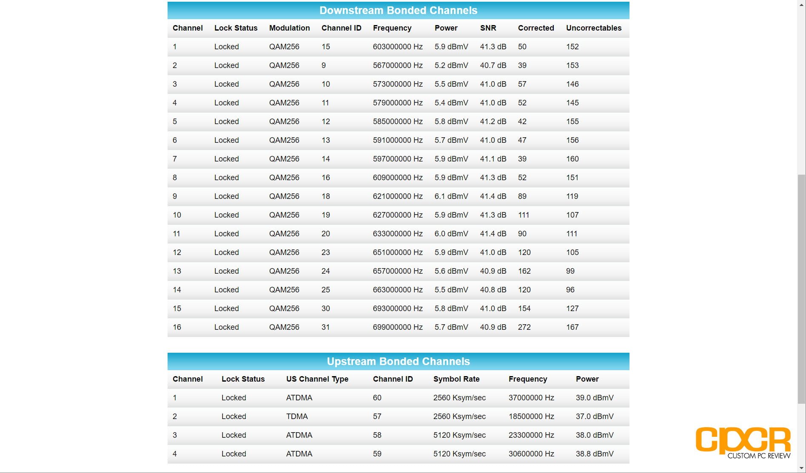Click frequency 627000000 Hz
The height and width of the screenshot is (473, 806).
[x=398, y=215]
